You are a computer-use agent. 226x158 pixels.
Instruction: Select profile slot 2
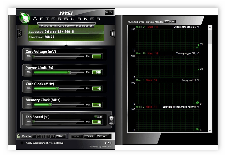pos(39,136)
